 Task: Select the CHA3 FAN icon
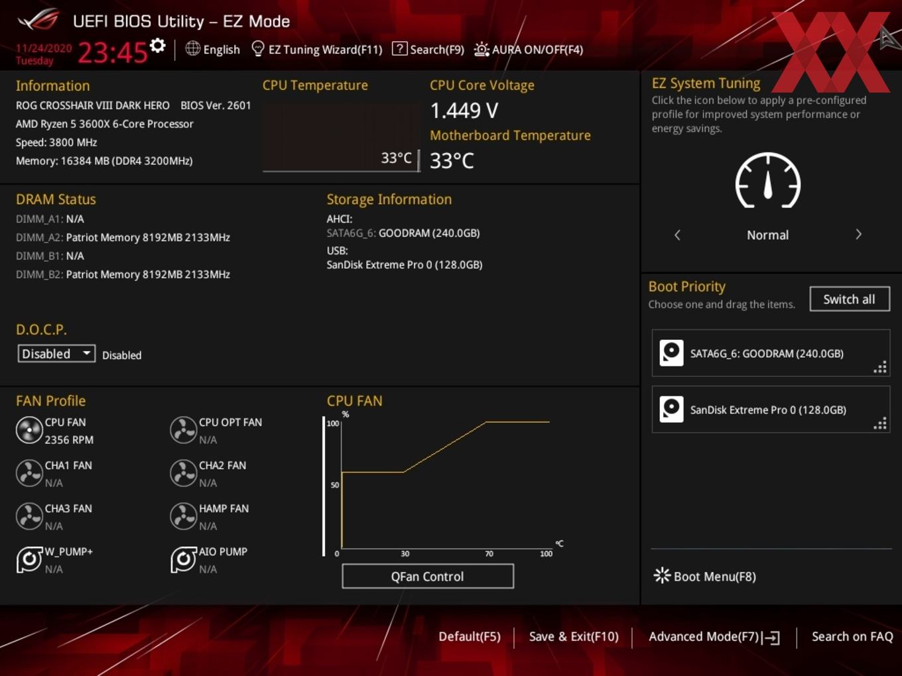point(29,516)
